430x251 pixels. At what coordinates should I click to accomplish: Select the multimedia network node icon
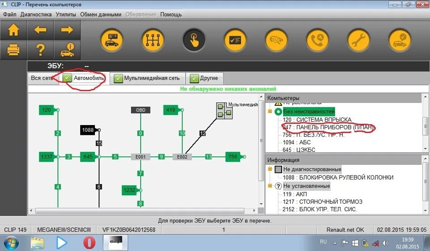pos(224,110)
